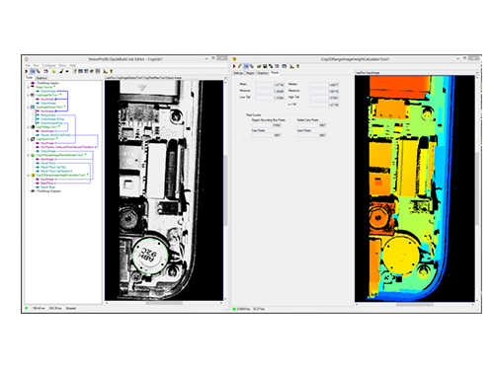Click the Mean result value field
494x370 pixels.
(270, 85)
